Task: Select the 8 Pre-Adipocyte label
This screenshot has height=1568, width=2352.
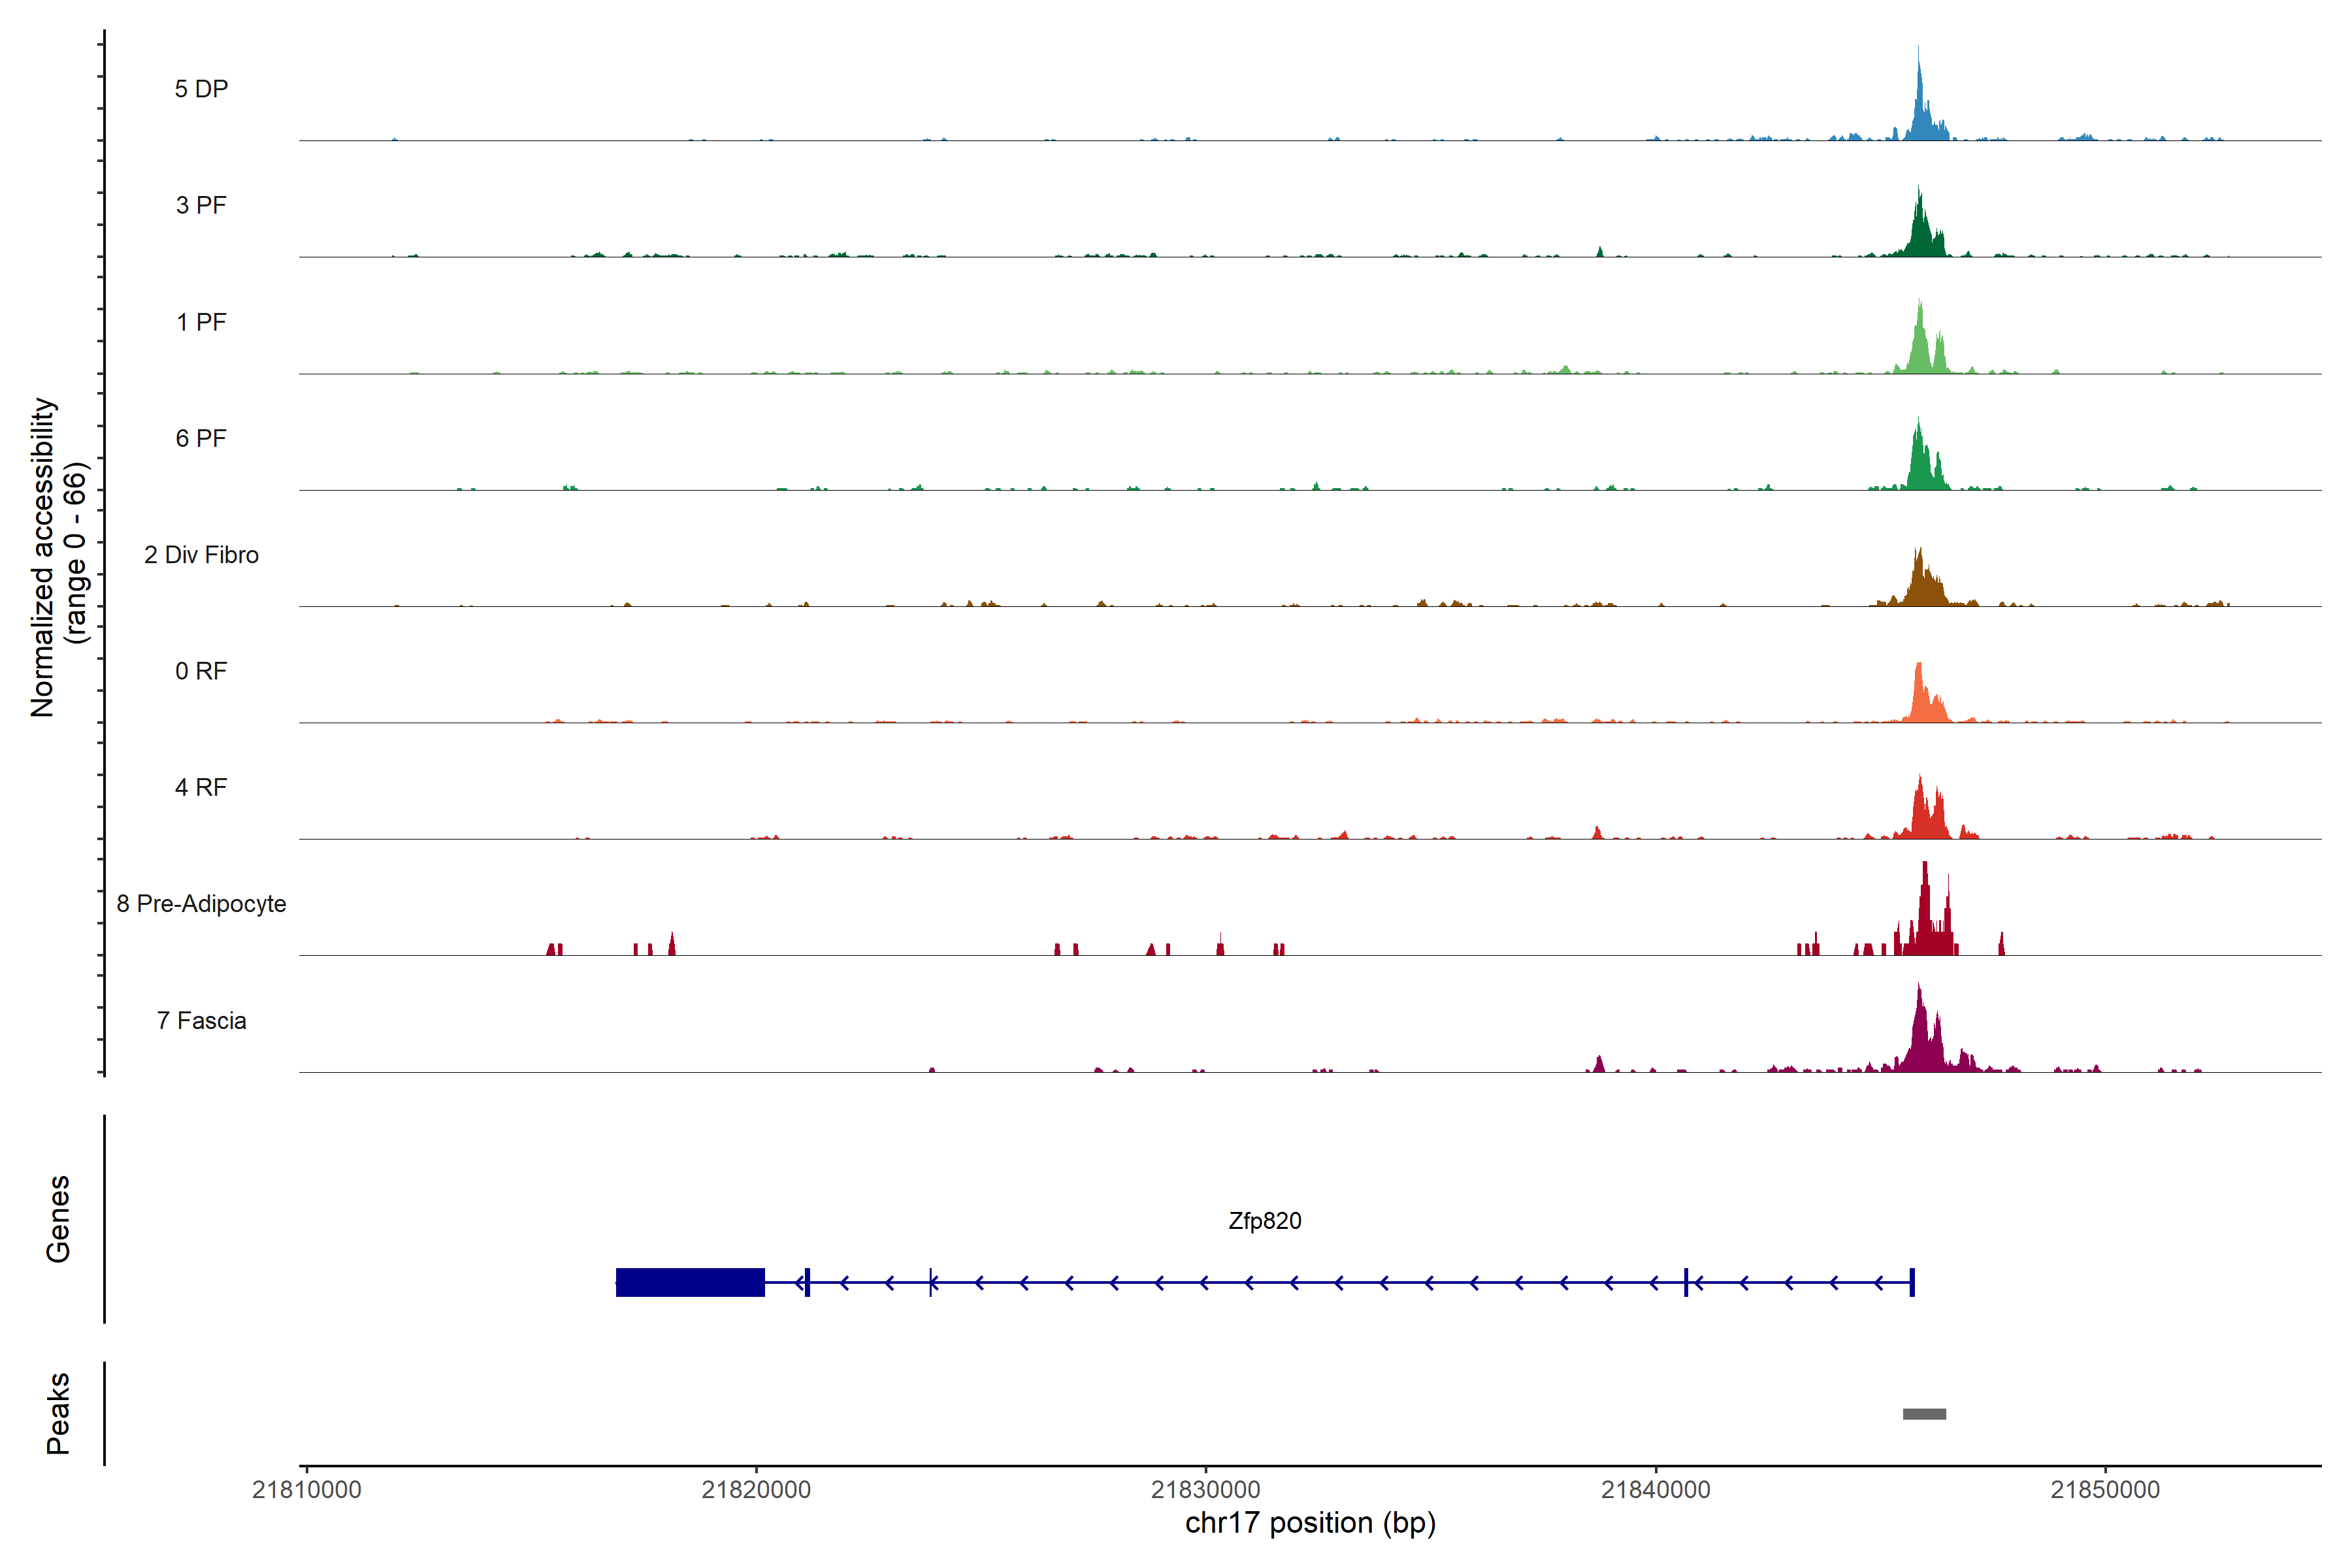Action: tap(201, 904)
